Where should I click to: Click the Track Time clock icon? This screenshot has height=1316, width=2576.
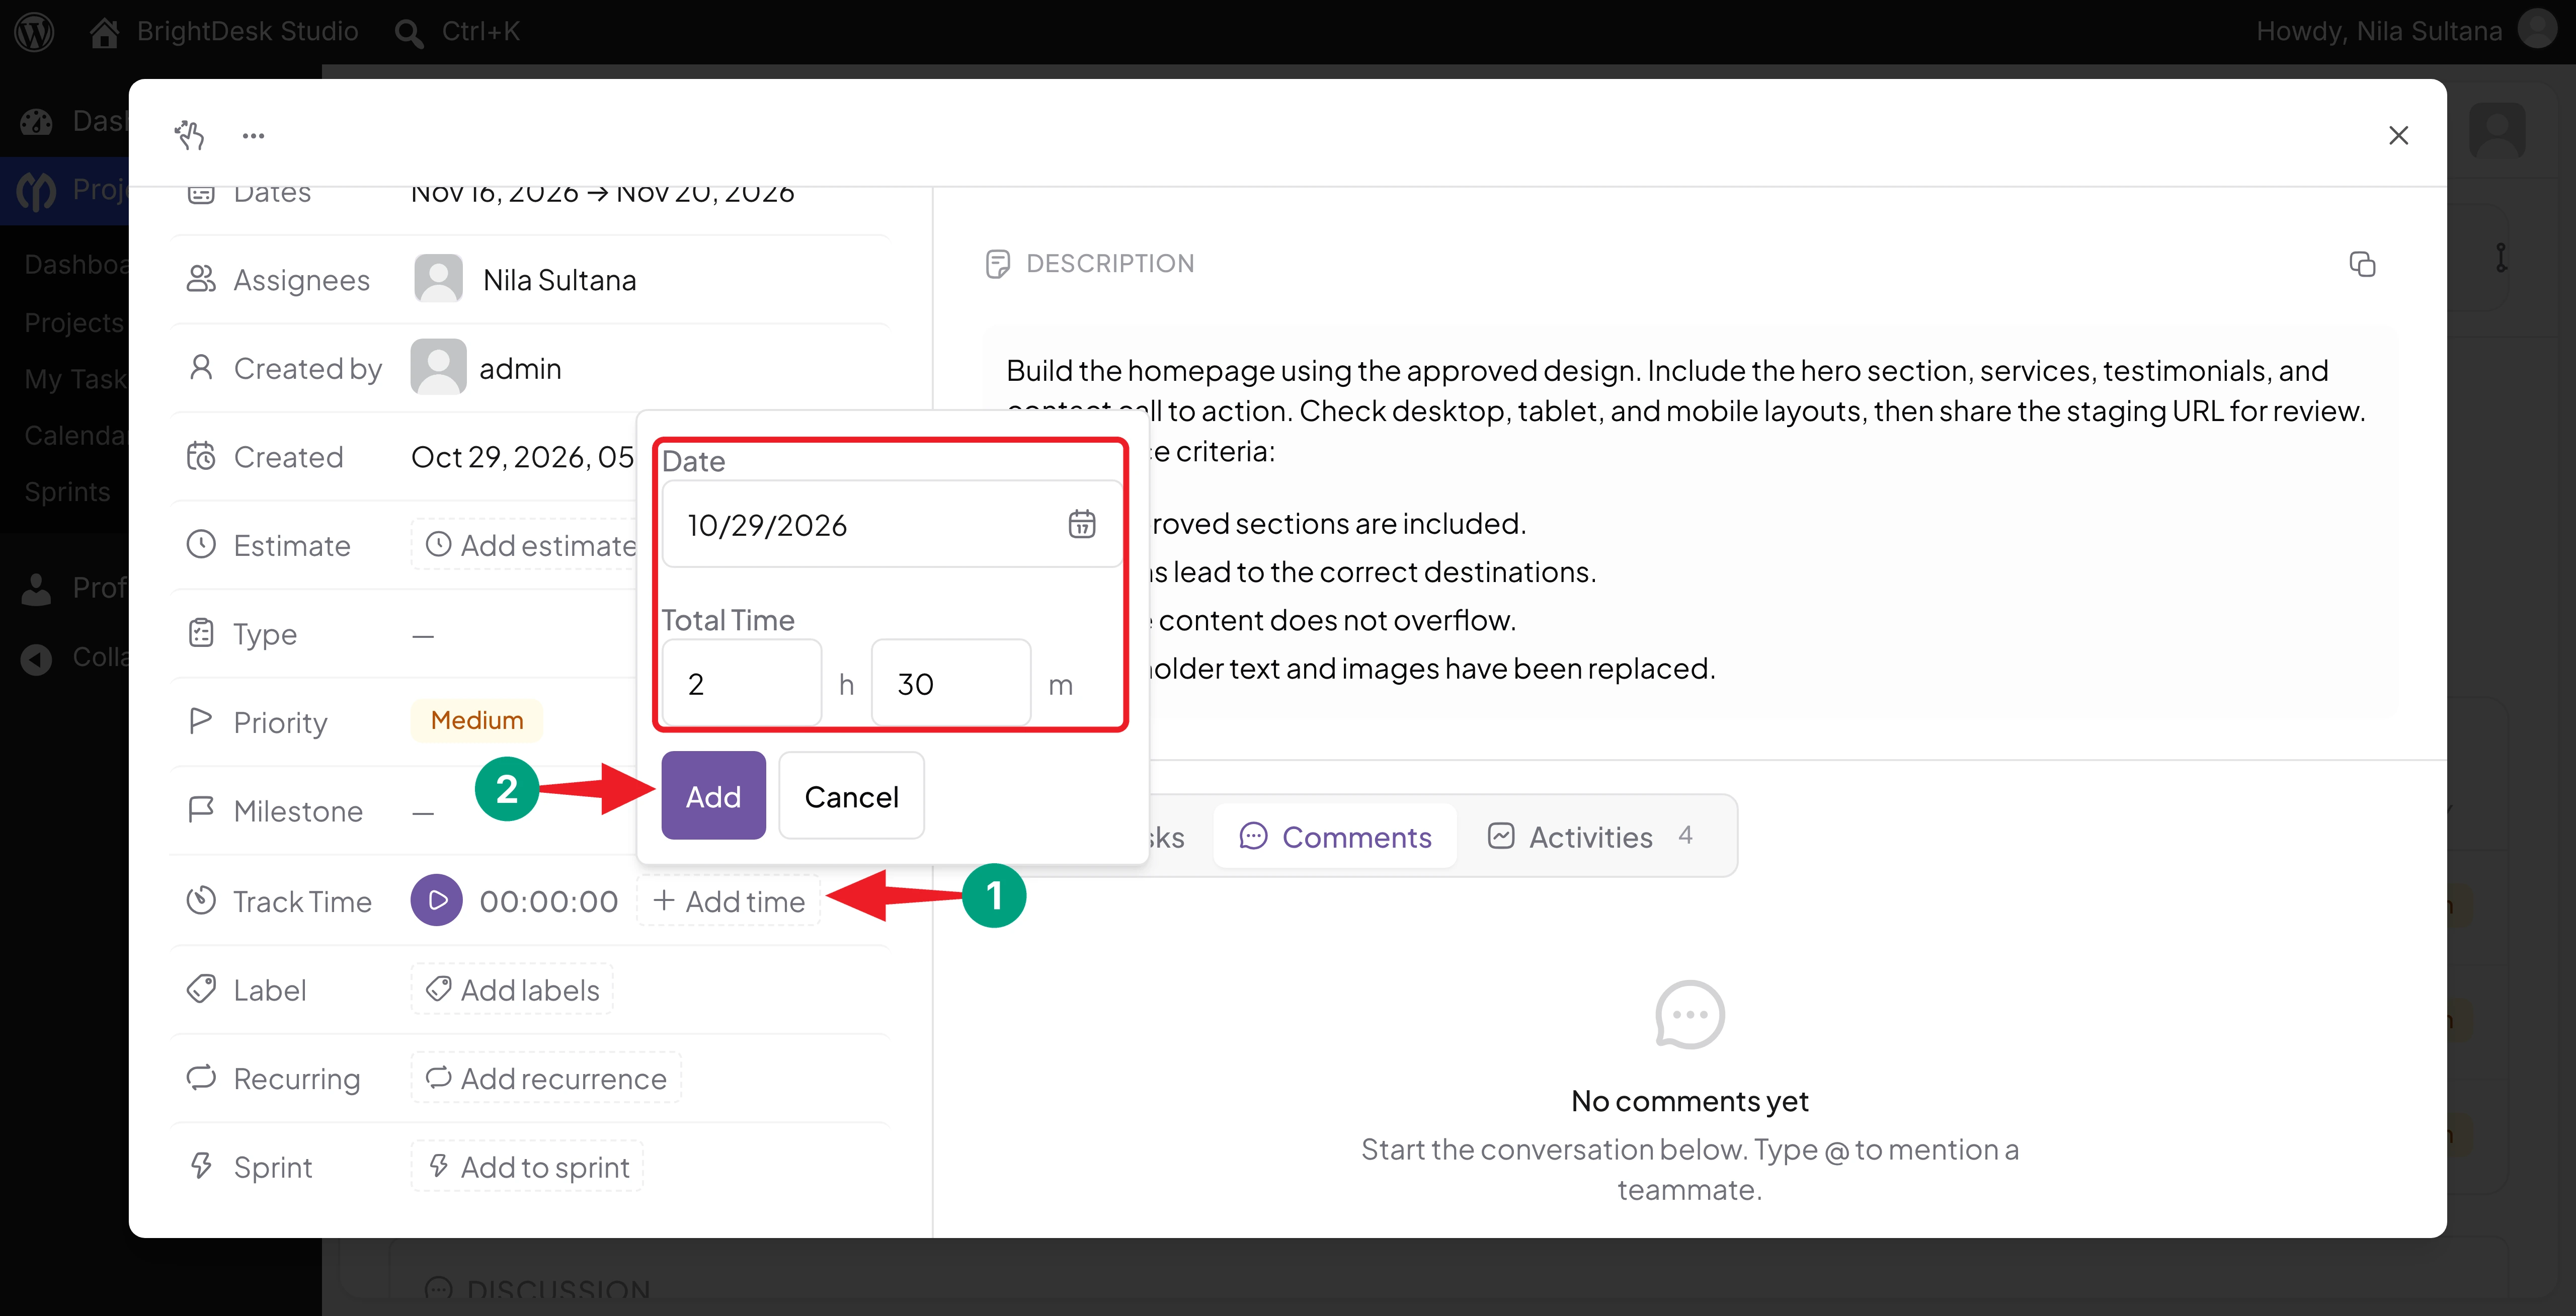pyautogui.click(x=201, y=900)
